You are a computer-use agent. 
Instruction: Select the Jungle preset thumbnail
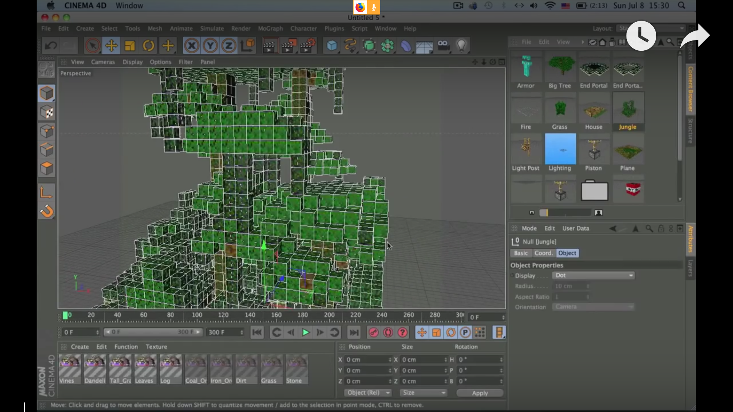628,112
